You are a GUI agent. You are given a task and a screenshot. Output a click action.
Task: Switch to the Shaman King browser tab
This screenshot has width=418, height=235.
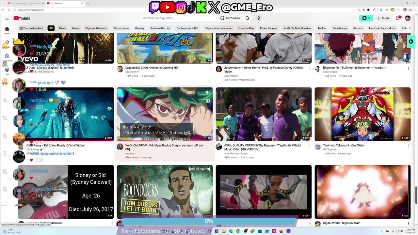[25, 3]
